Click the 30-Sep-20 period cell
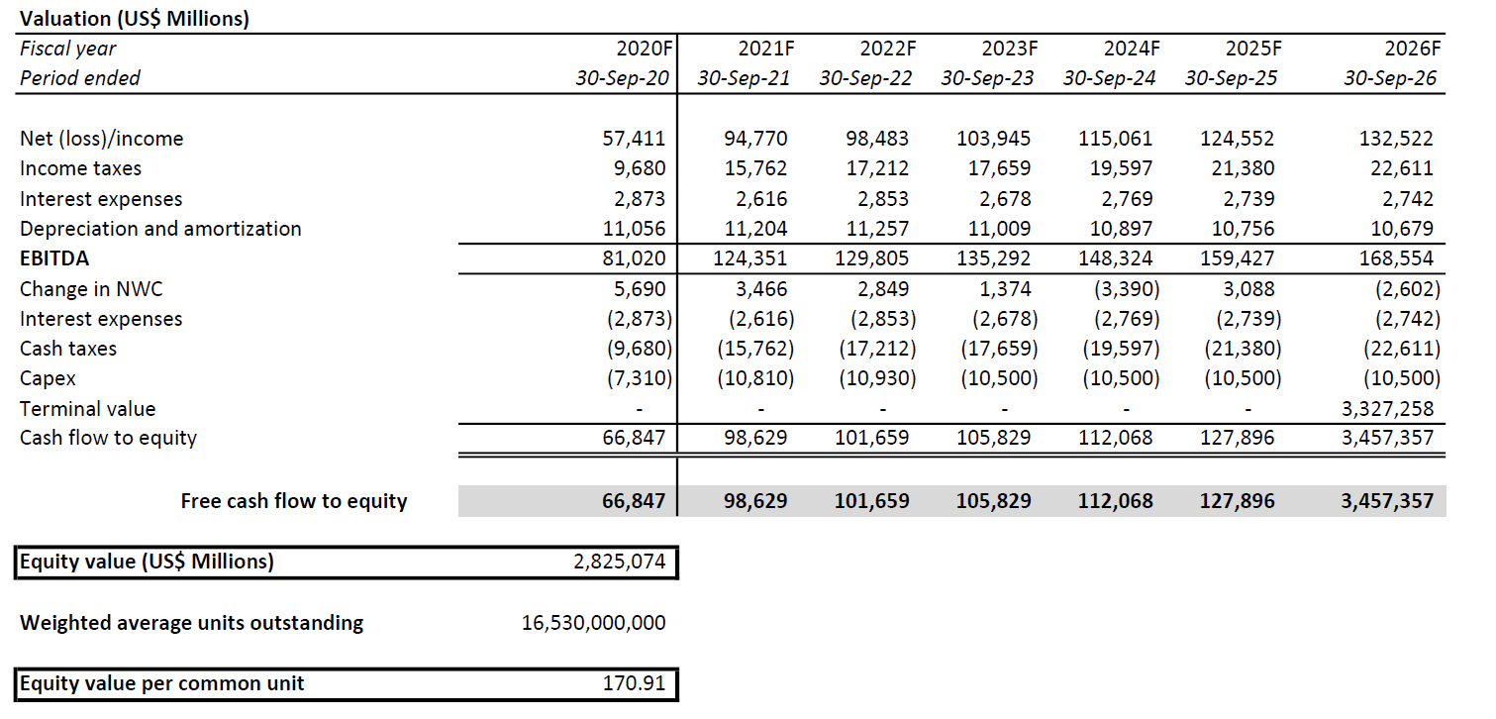The width and height of the screenshot is (1496, 719). [622, 77]
